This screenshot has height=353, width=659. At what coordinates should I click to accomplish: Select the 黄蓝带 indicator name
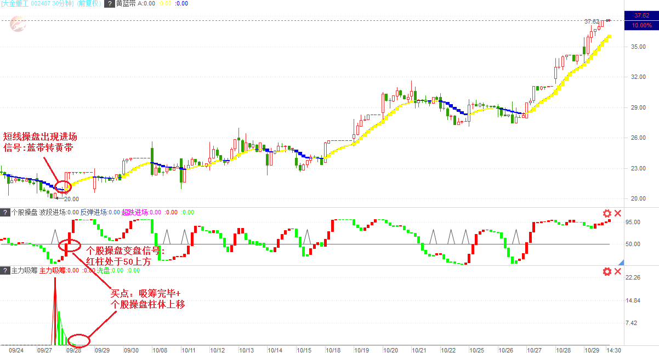pyautogui.click(x=126, y=4)
